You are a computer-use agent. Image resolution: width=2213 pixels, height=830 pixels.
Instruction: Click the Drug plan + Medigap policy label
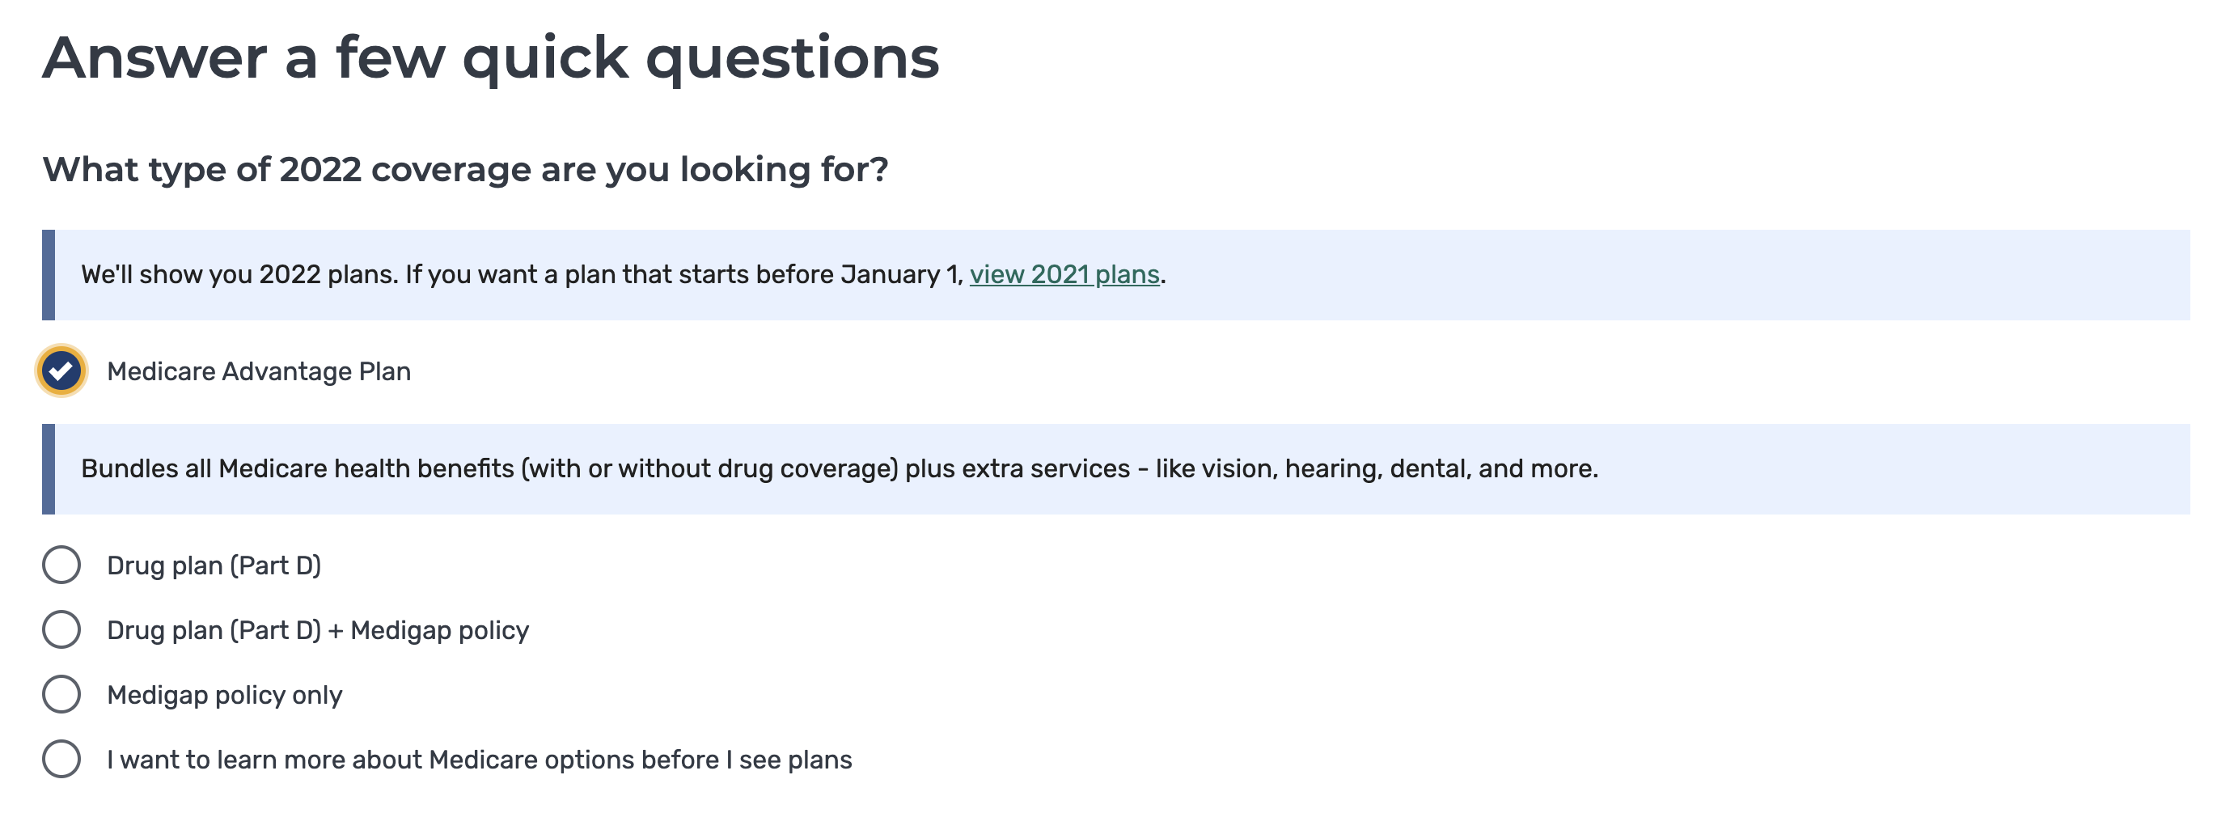click(318, 631)
